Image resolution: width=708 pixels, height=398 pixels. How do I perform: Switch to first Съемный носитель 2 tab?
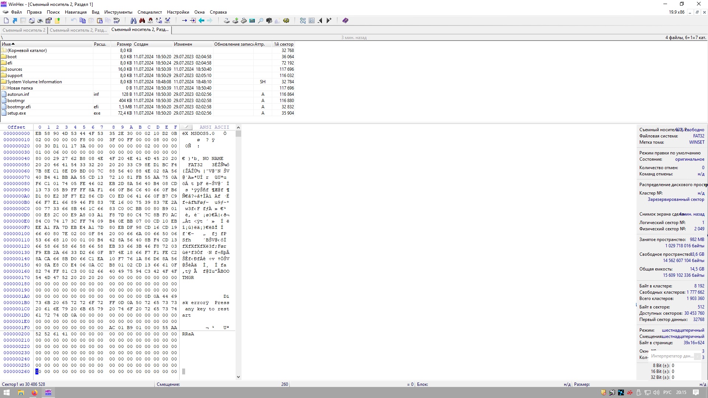coord(24,30)
